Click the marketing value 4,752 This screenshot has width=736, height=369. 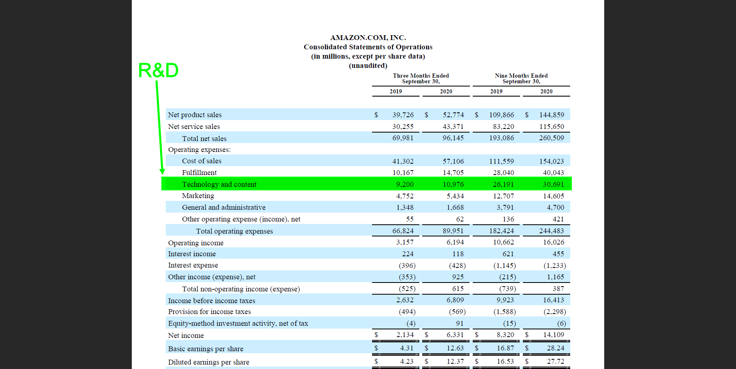coord(405,196)
